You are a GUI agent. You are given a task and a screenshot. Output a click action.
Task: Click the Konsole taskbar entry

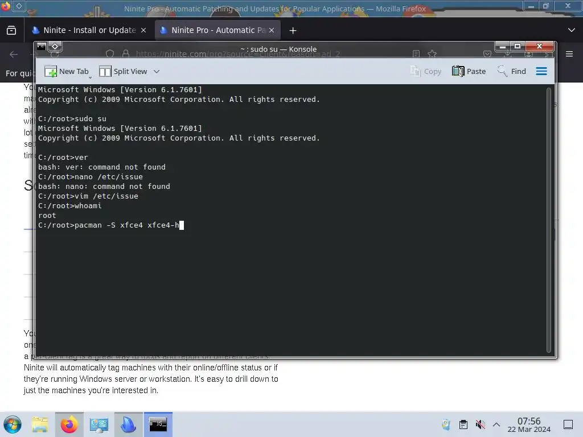(158, 424)
